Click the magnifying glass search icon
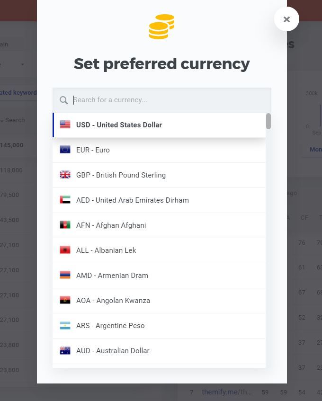 63,100
